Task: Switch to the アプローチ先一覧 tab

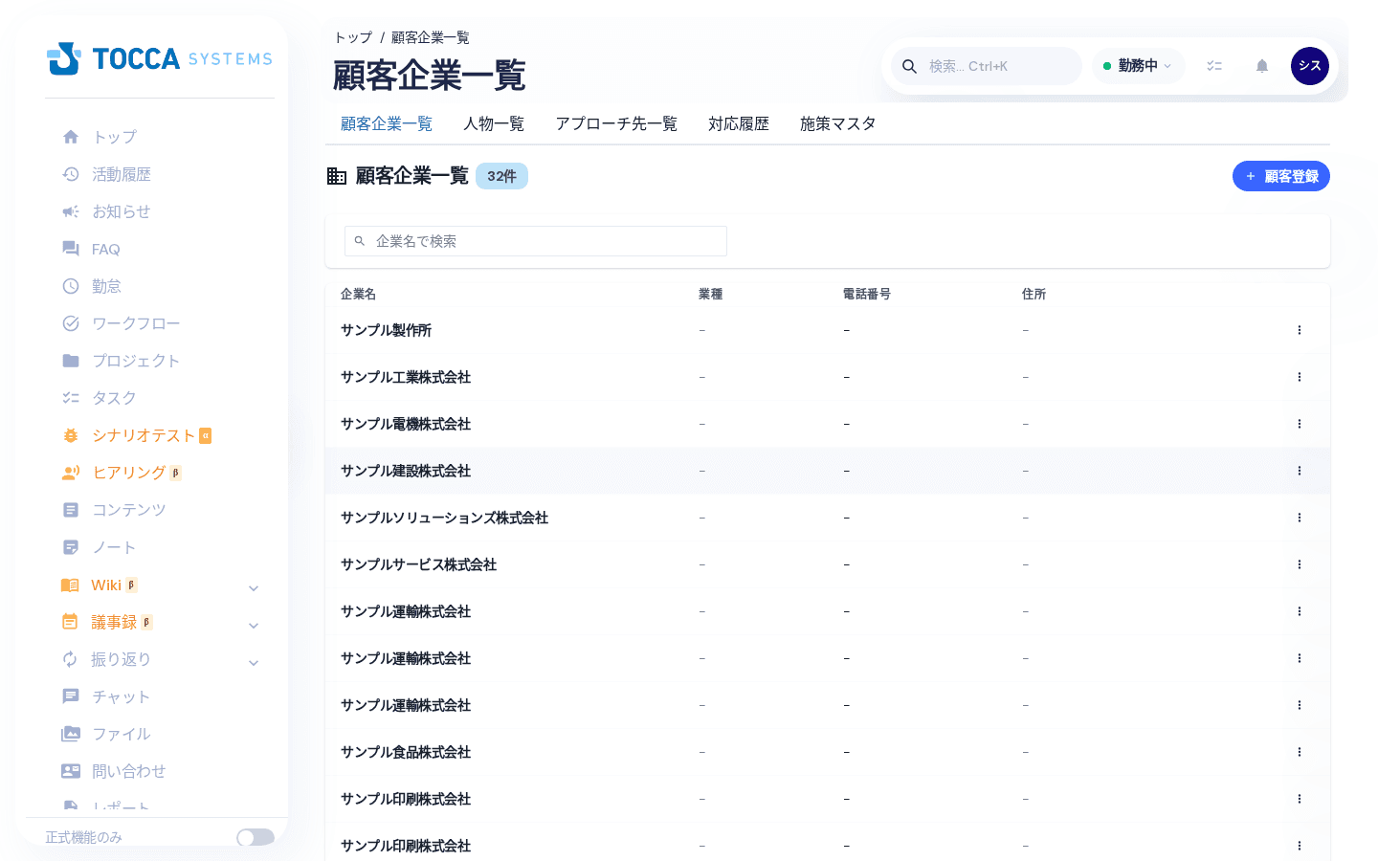Action: [x=616, y=123]
